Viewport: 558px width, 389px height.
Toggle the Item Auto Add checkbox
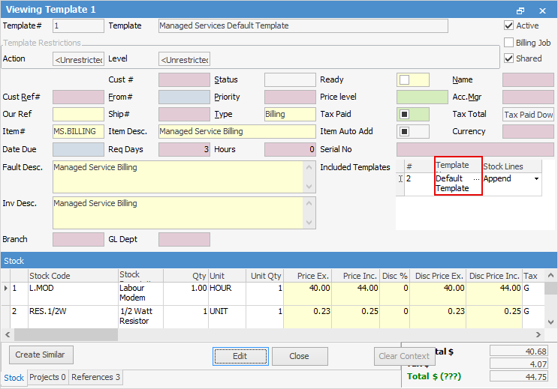coord(404,131)
